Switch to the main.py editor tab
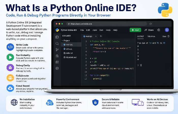This screenshot has height=114, width=178. coord(88,36)
